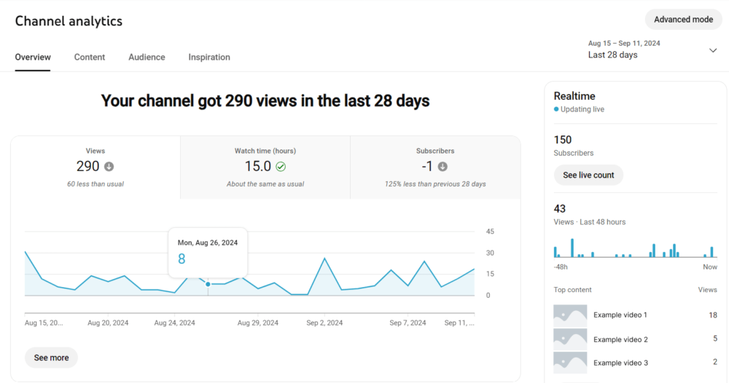Click the See more button below chart
This screenshot has height=383, width=729.
coord(51,358)
